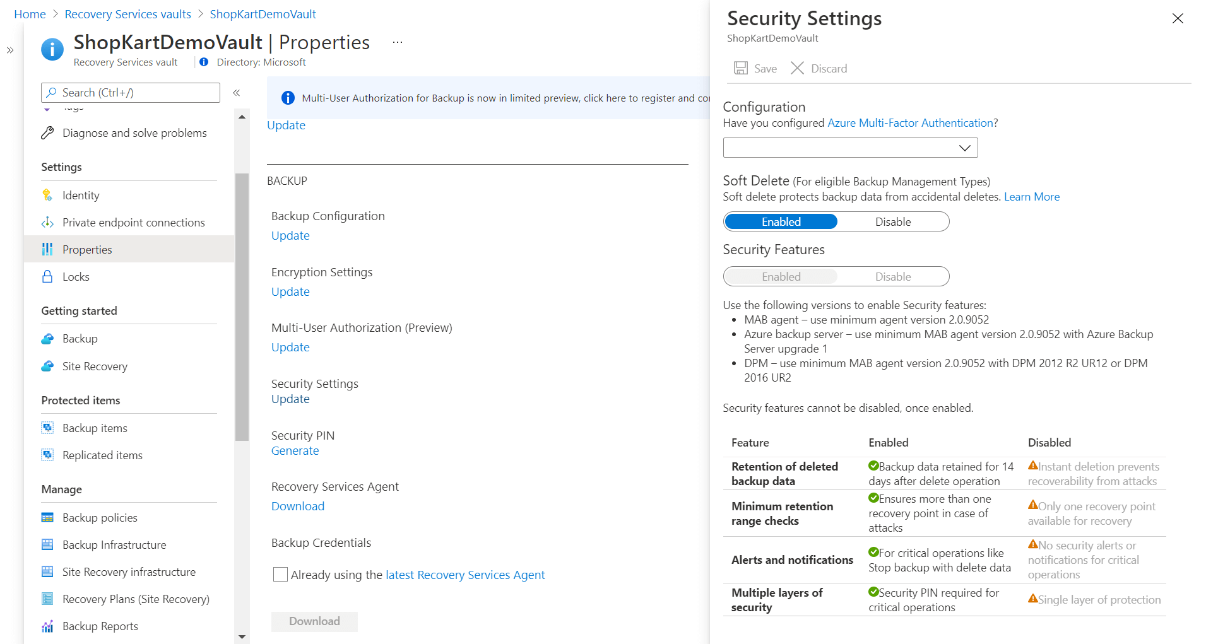Collapse the left navigation menu with the double chevron

click(x=237, y=93)
